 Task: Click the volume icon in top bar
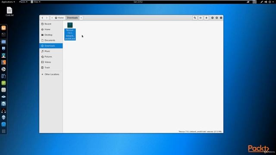266,2
